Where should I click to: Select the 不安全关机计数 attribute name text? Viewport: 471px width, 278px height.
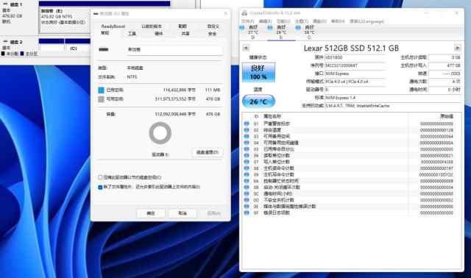tap(279, 200)
